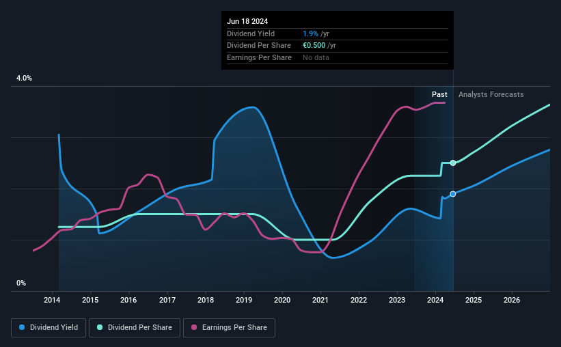Click the 'Dividend Yield' tooltip row label
561x347 pixels.
[x=251, y=33]
